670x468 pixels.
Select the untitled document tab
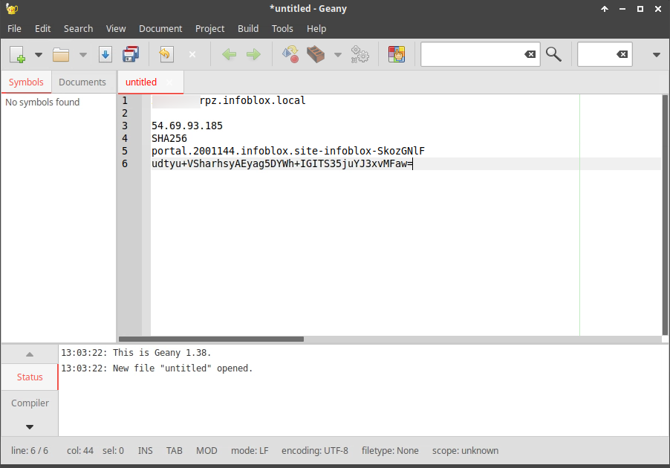click(x=141, y=82)
